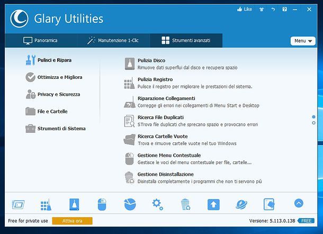Image resolution: width=323 pixels, height=234 pixels.
Task: Select the second empty page indicator dot
Action: pyautogui.click(x=313, y=123)
